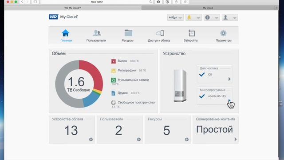
Task: Click the Устройства облака count 13
Action: coord(71,130)
